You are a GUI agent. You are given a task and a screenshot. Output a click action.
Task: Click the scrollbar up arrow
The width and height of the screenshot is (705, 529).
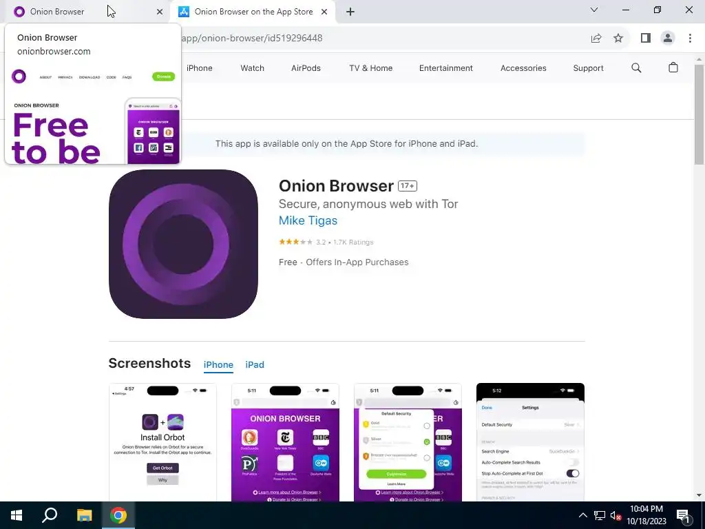point(699,59)
